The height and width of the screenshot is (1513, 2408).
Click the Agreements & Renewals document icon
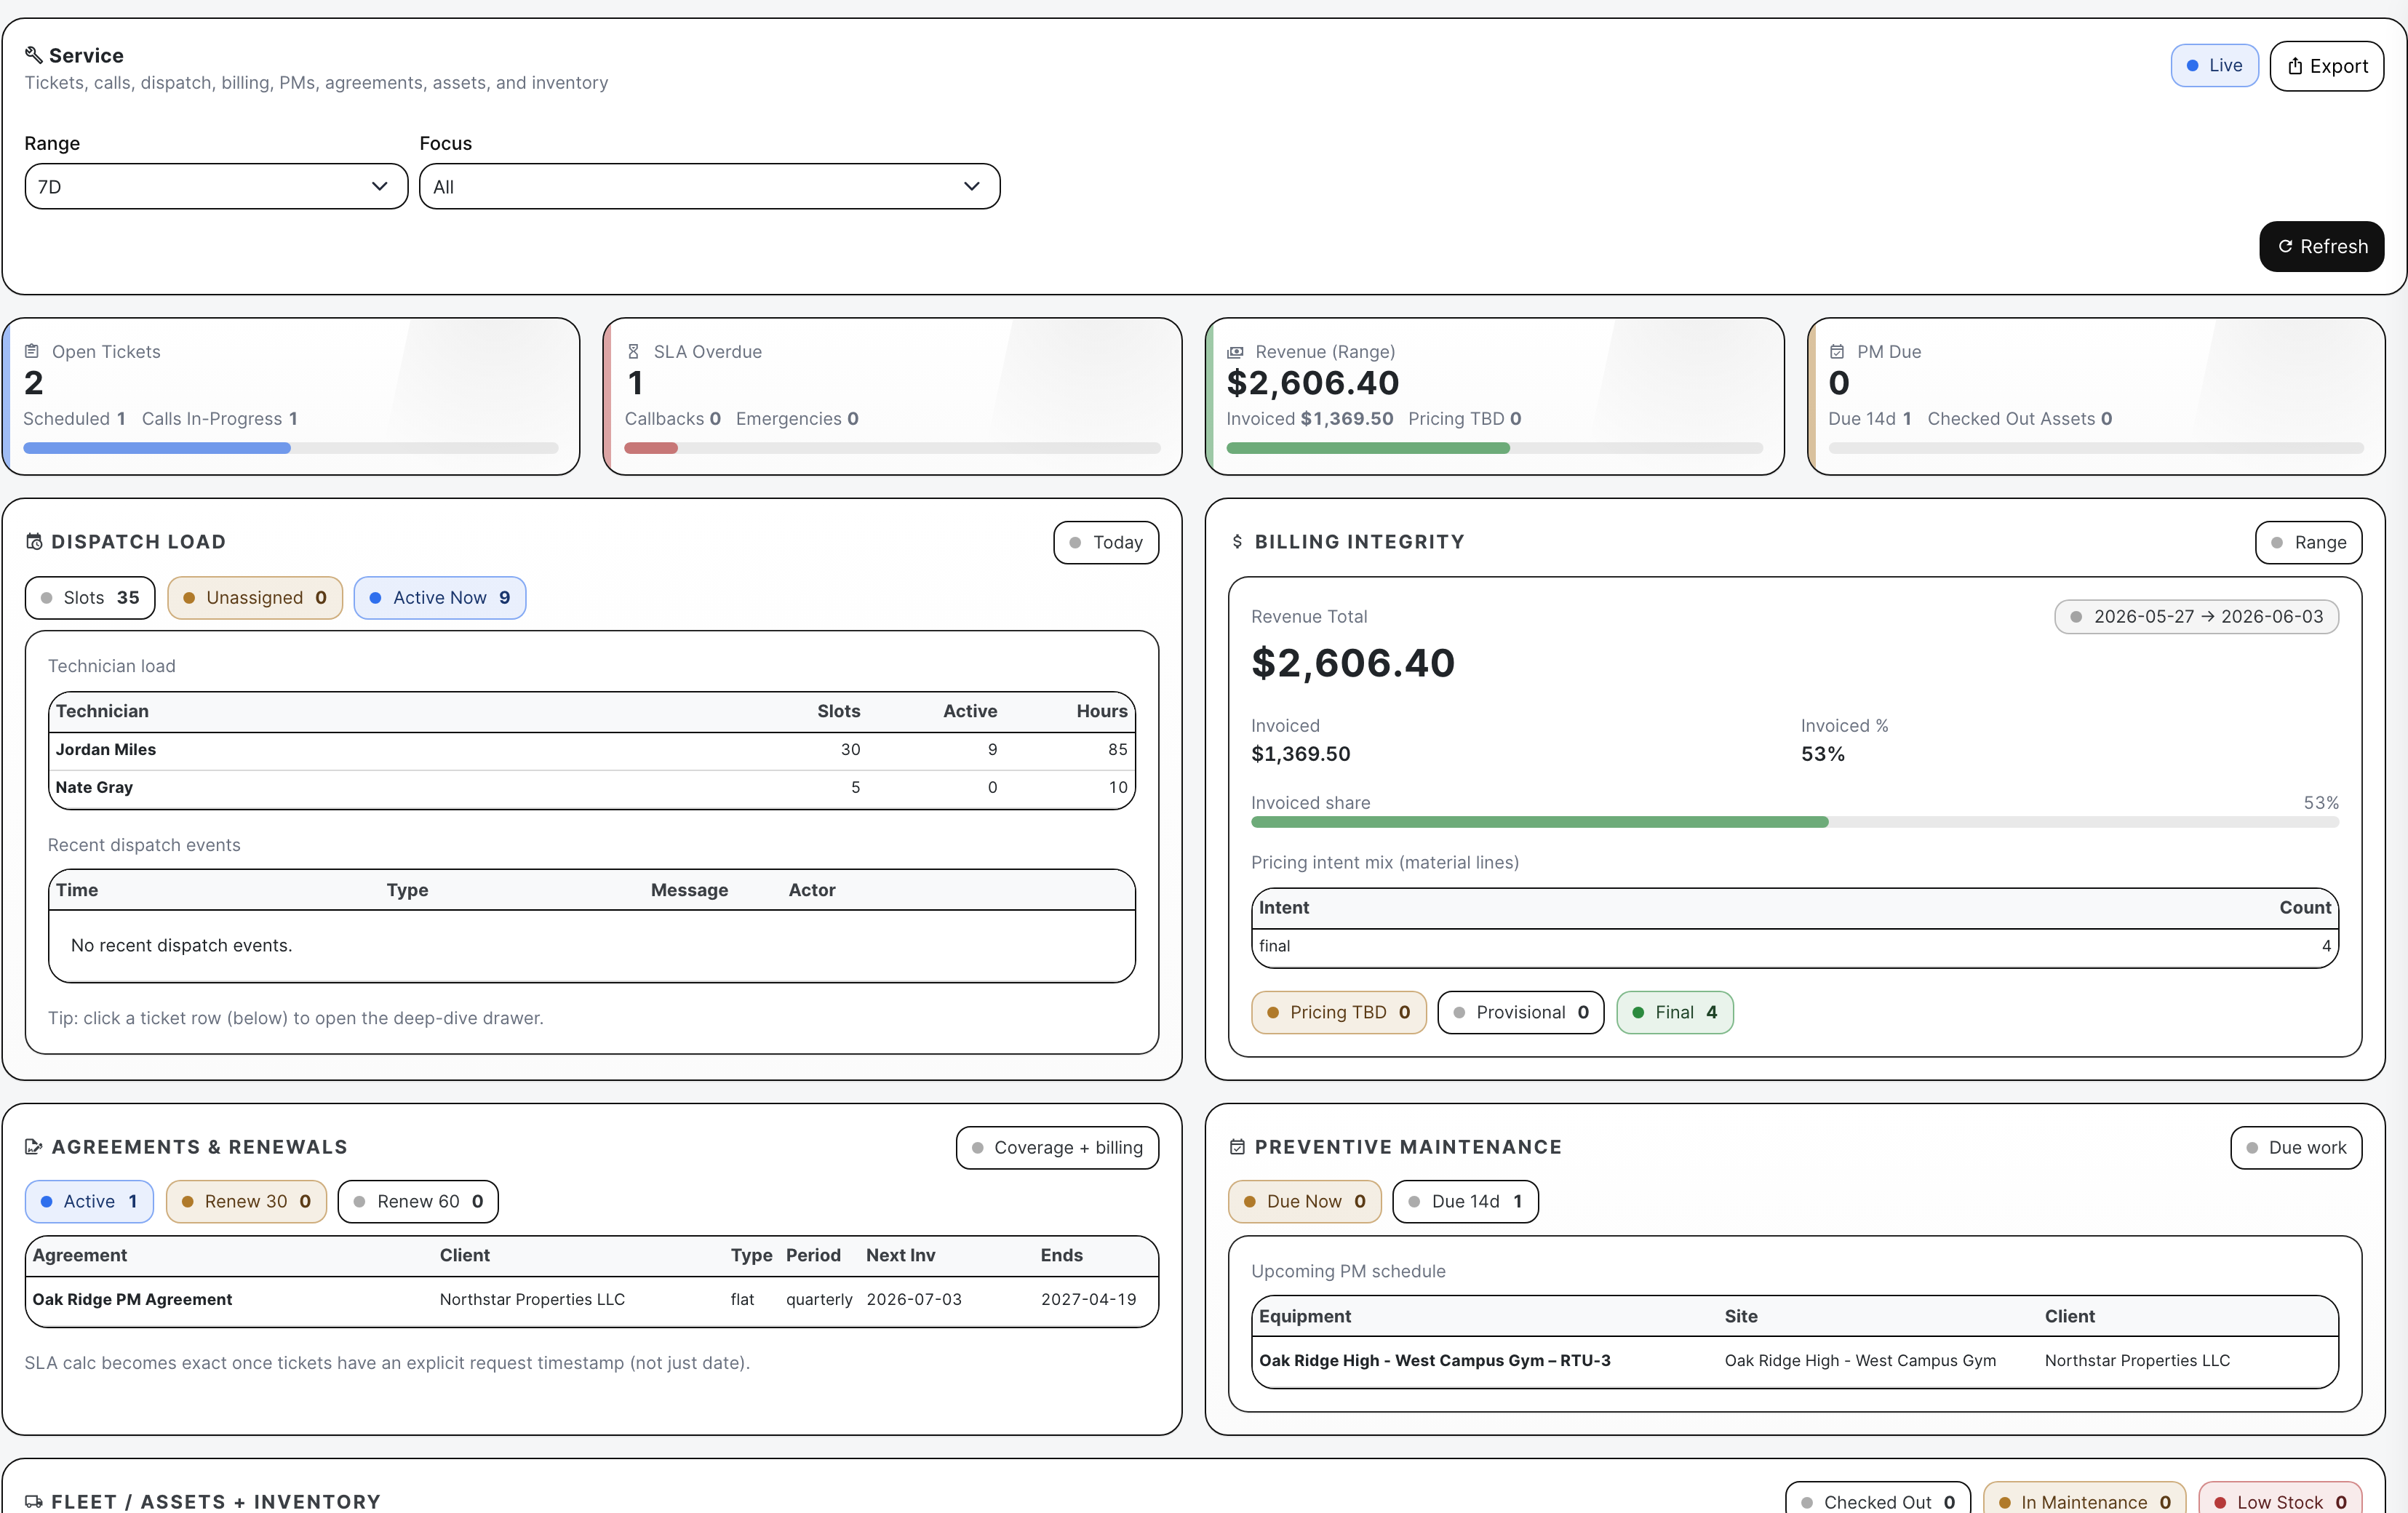[x=34, y=1146]
